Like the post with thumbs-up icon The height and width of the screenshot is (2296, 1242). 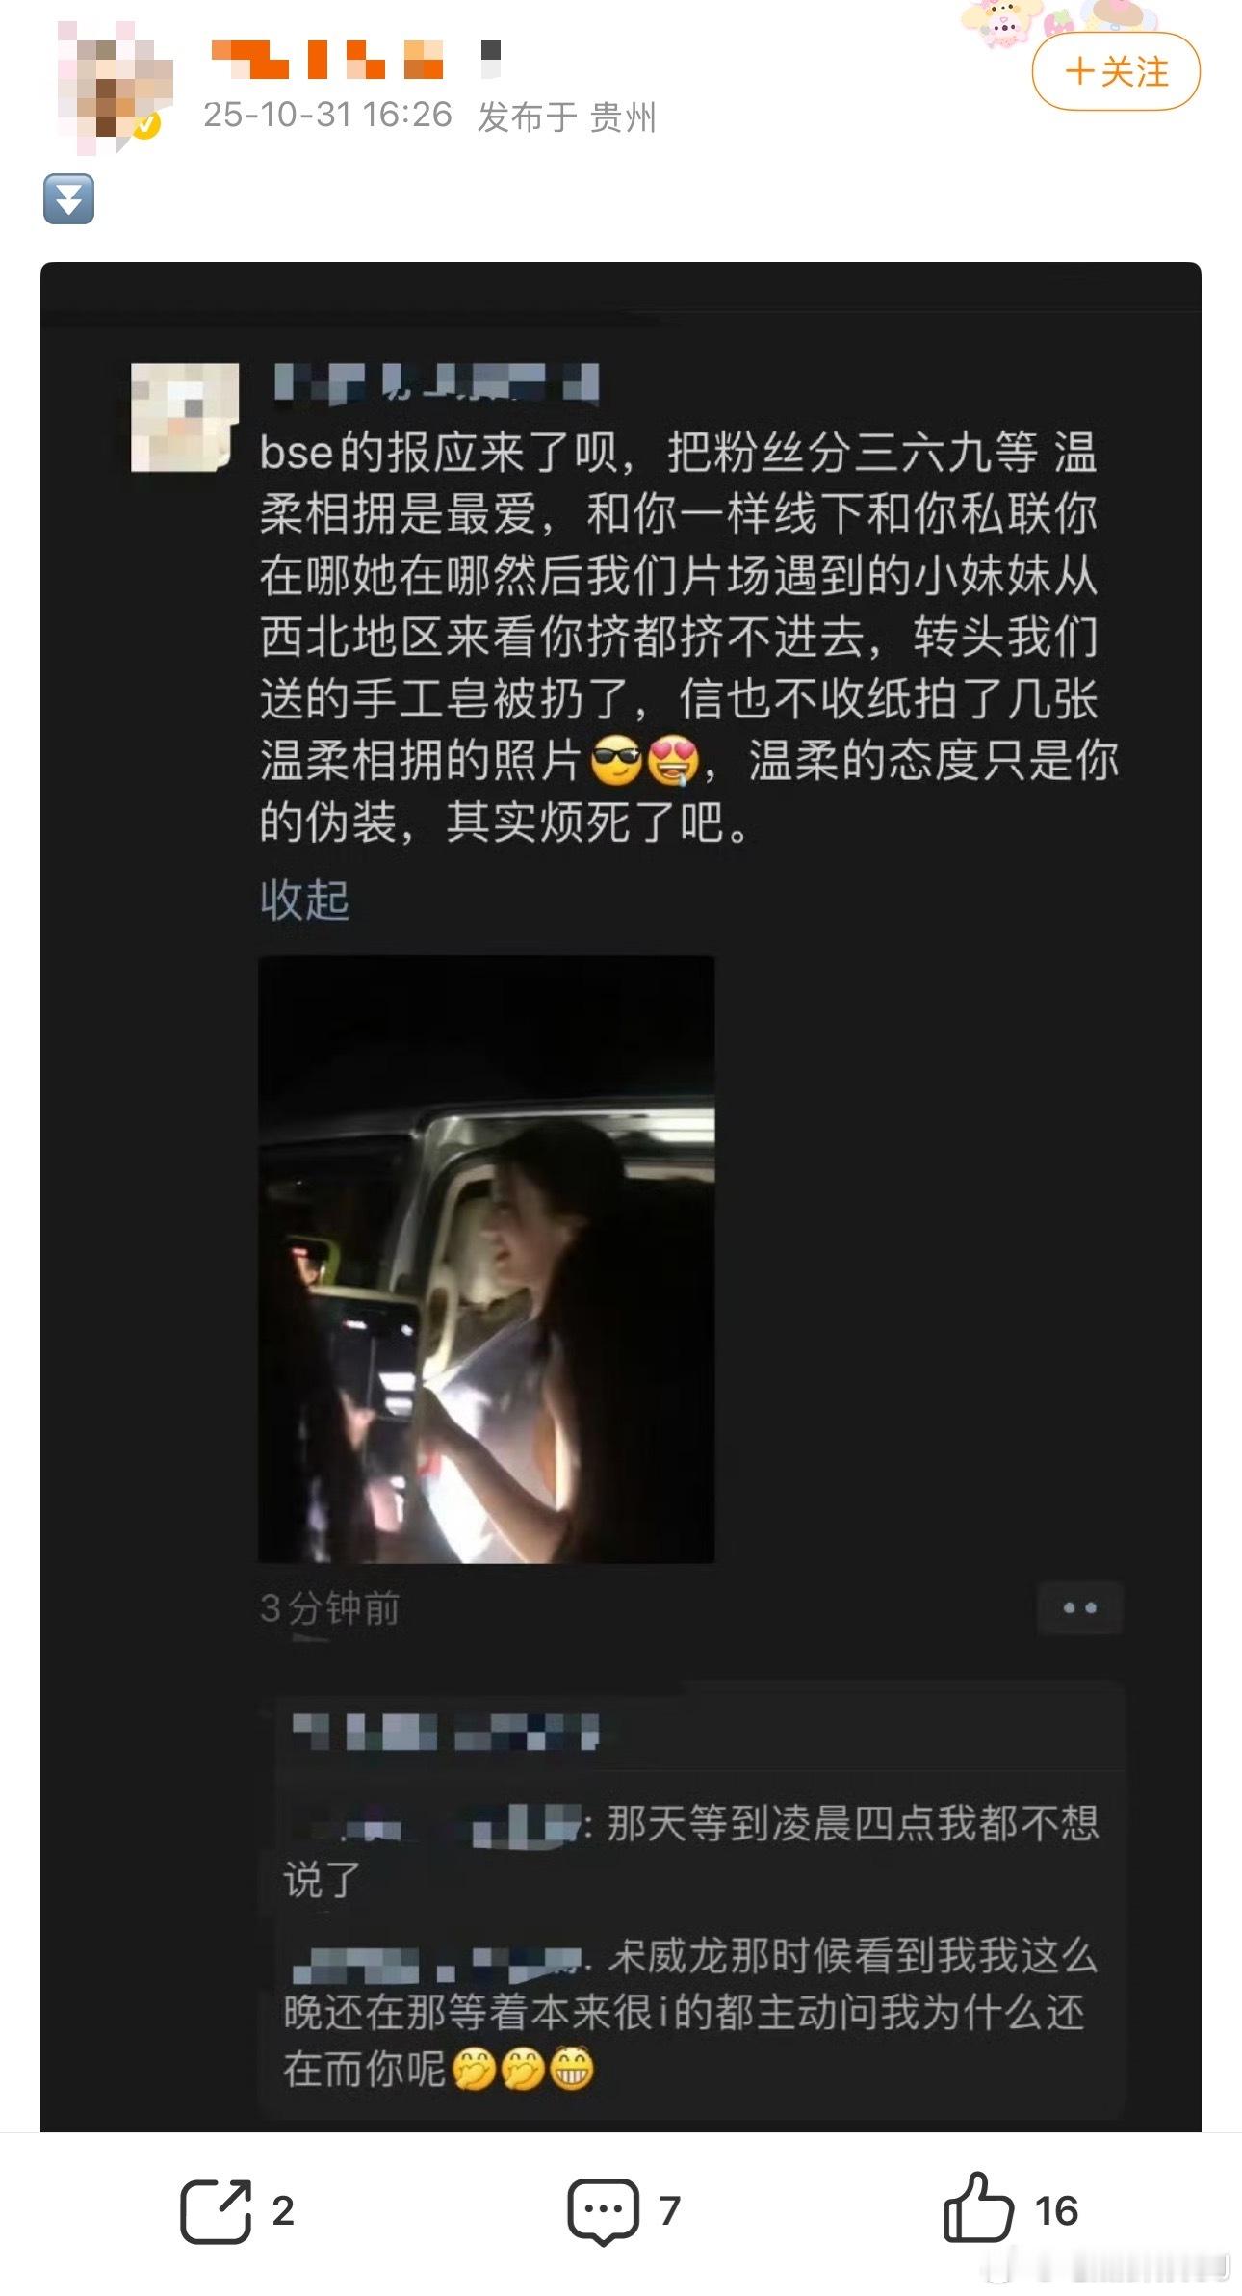(x=978, y=2208)
